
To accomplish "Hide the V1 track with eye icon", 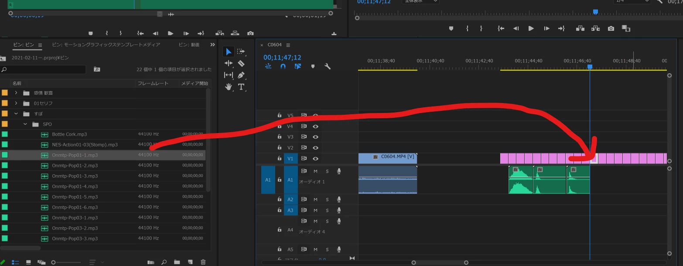I will click(x=315, y=159).
